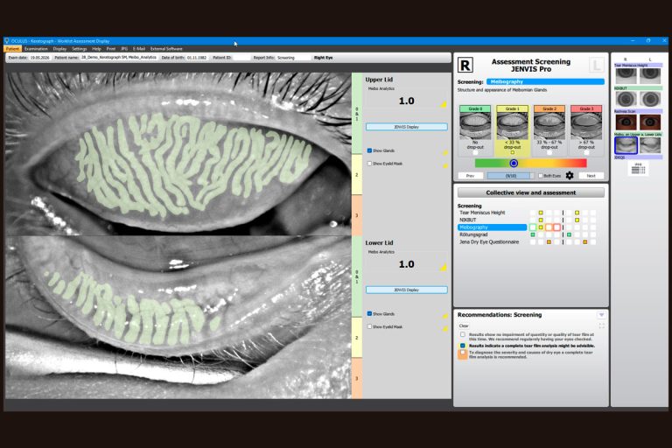Click the Patient name field
This screenshot has width=672, height=448.
click(x=119, y=58)
